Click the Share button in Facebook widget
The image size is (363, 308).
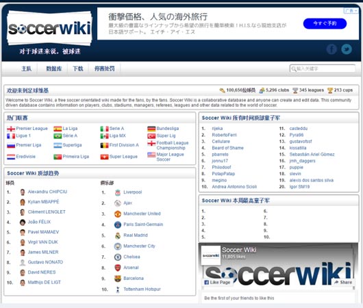(x=343, y=282)
